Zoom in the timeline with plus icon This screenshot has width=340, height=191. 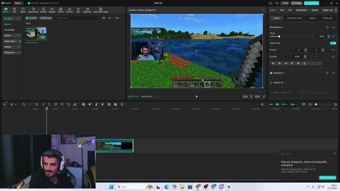(x=335, y=105)
